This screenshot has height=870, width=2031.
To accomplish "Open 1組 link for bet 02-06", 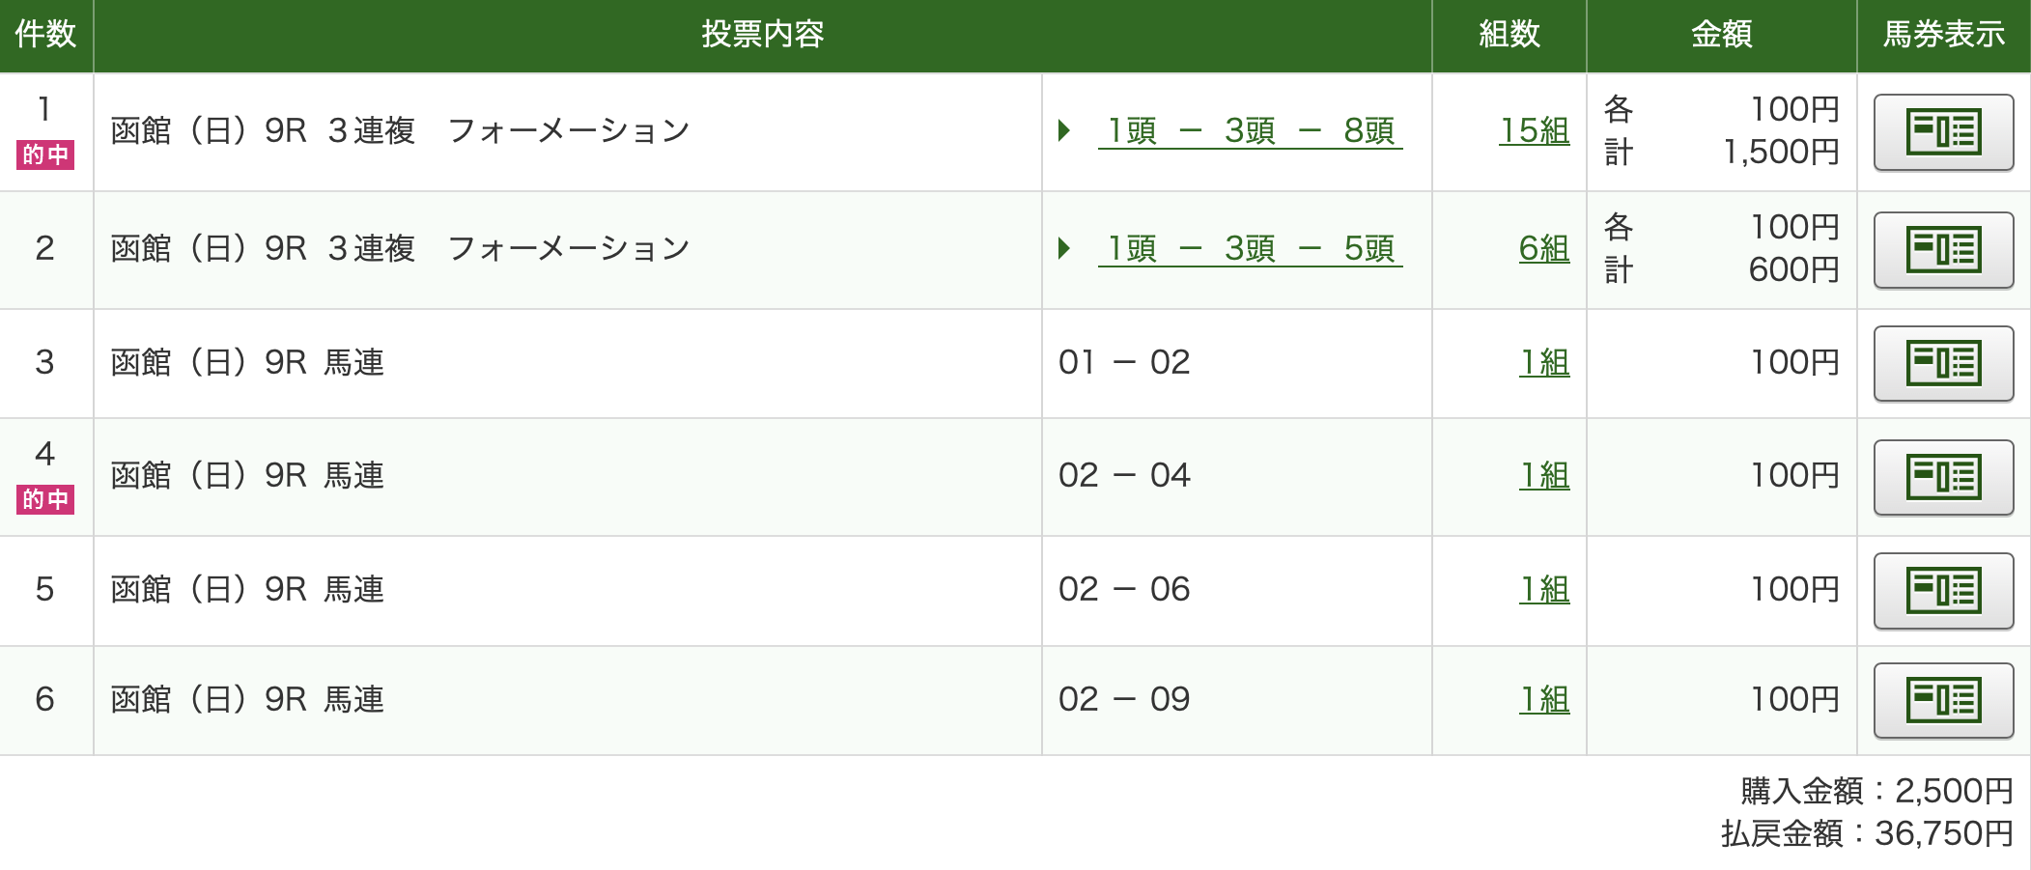I will tap(1544, 590).
